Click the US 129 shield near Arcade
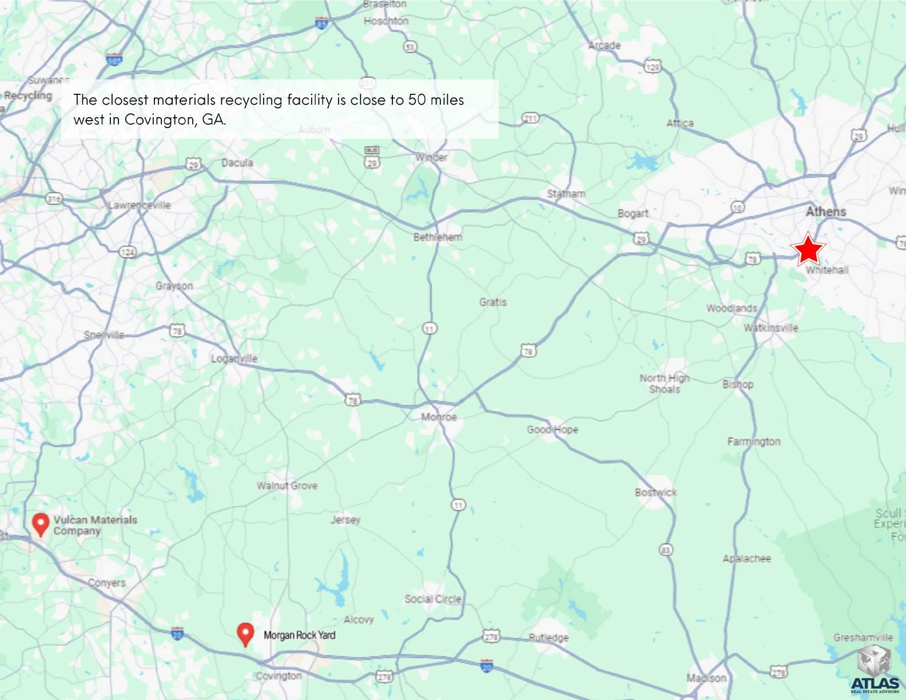Image resolution: width=906 pixels, height=700 pixels. pos(653,66)
